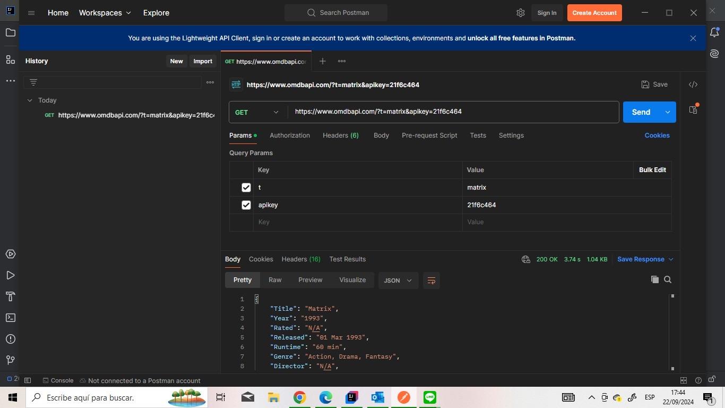This screenshot has height=408, width=725.
Task: Copy the response body to clipboard
Action: (655, 279)
